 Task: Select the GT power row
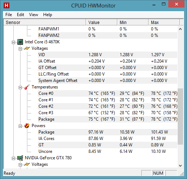coord(108,145)
